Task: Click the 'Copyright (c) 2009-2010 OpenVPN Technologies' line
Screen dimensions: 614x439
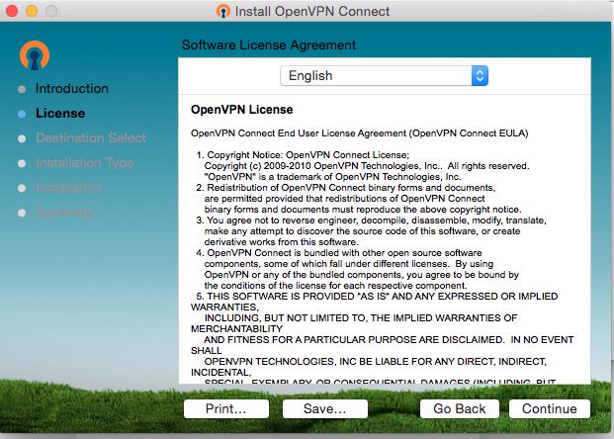Action: [367, 166]
